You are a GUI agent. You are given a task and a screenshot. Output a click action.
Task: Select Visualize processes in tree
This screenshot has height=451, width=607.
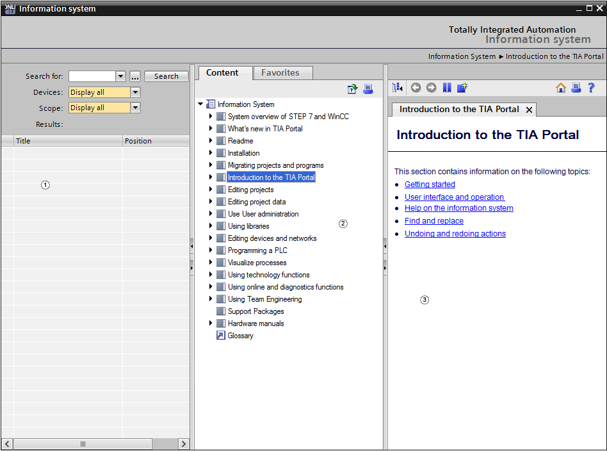click(257, 263)
